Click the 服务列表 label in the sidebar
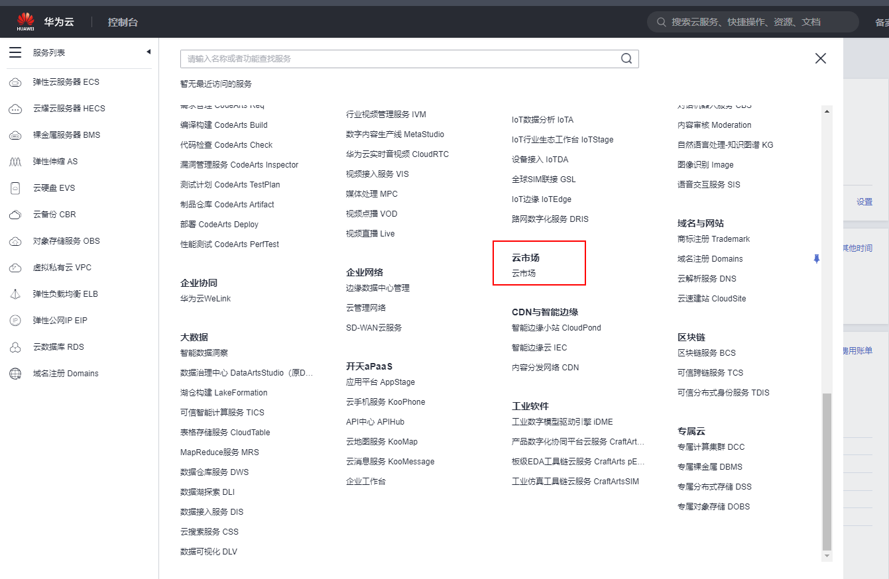This screenshot has height=579, width=889. 49,52
